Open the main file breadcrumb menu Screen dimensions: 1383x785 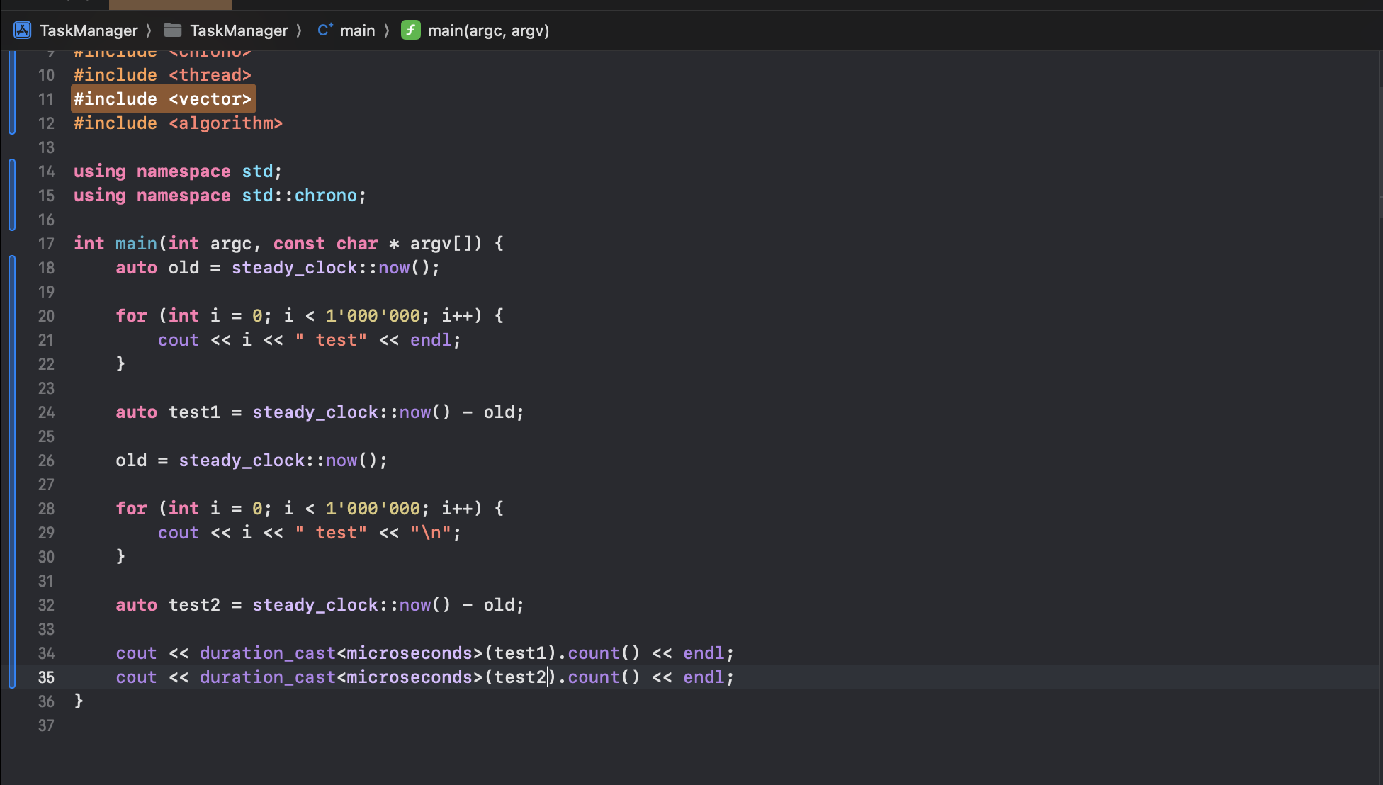coord(357,30)
